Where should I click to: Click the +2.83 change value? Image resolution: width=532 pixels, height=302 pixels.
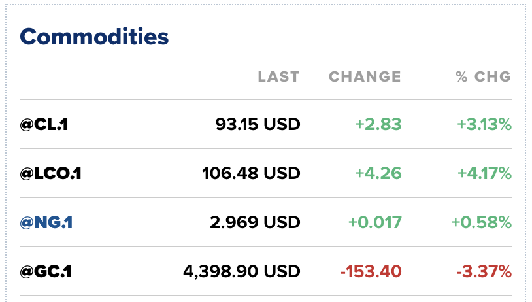pos(378,124)
